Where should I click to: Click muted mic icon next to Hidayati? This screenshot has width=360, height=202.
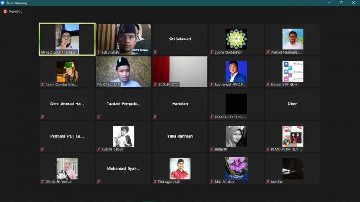(211, 149)
